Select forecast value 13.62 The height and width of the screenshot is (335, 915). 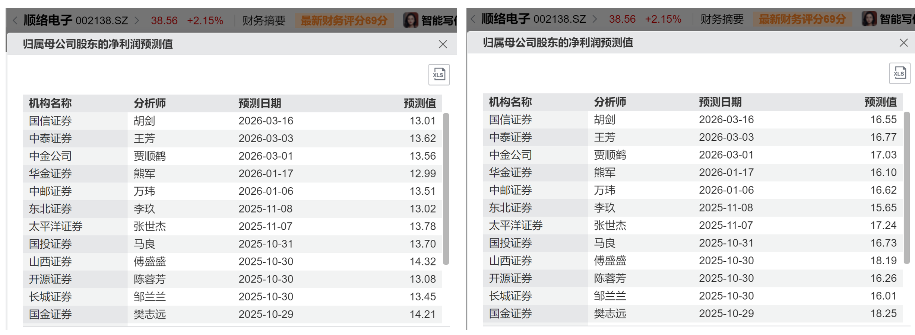pyautogui.click(x=423, y=138)
